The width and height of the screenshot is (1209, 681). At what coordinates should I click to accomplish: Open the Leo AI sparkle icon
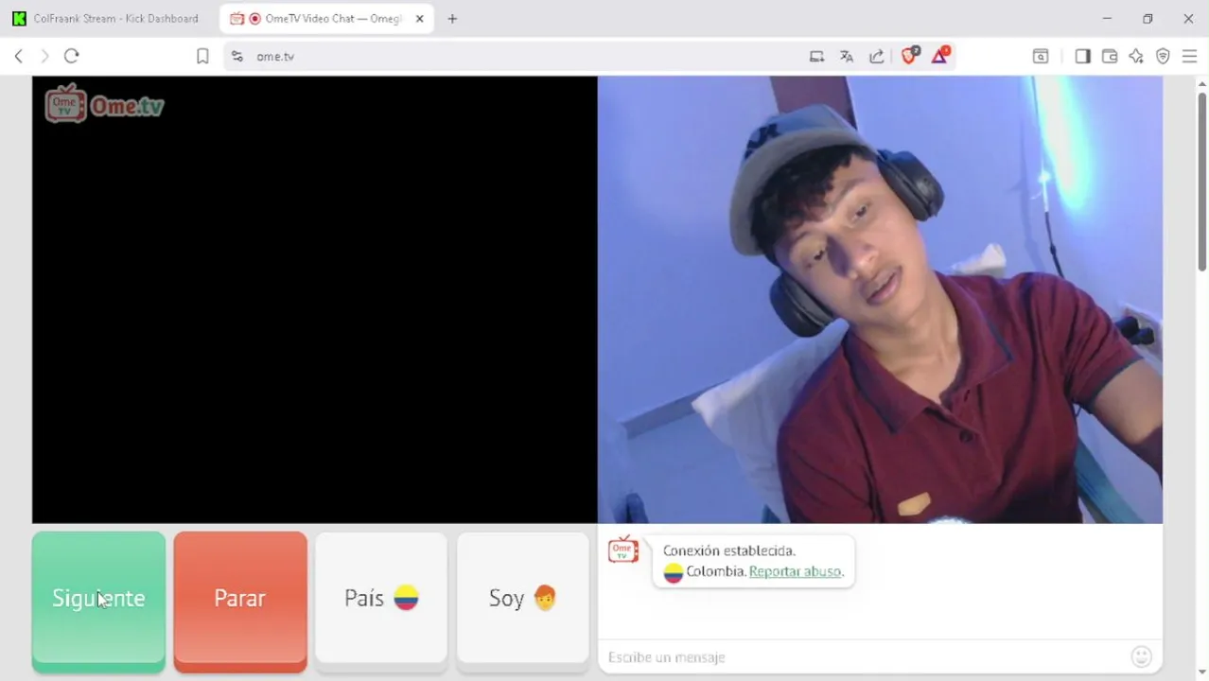[1136, 57]
